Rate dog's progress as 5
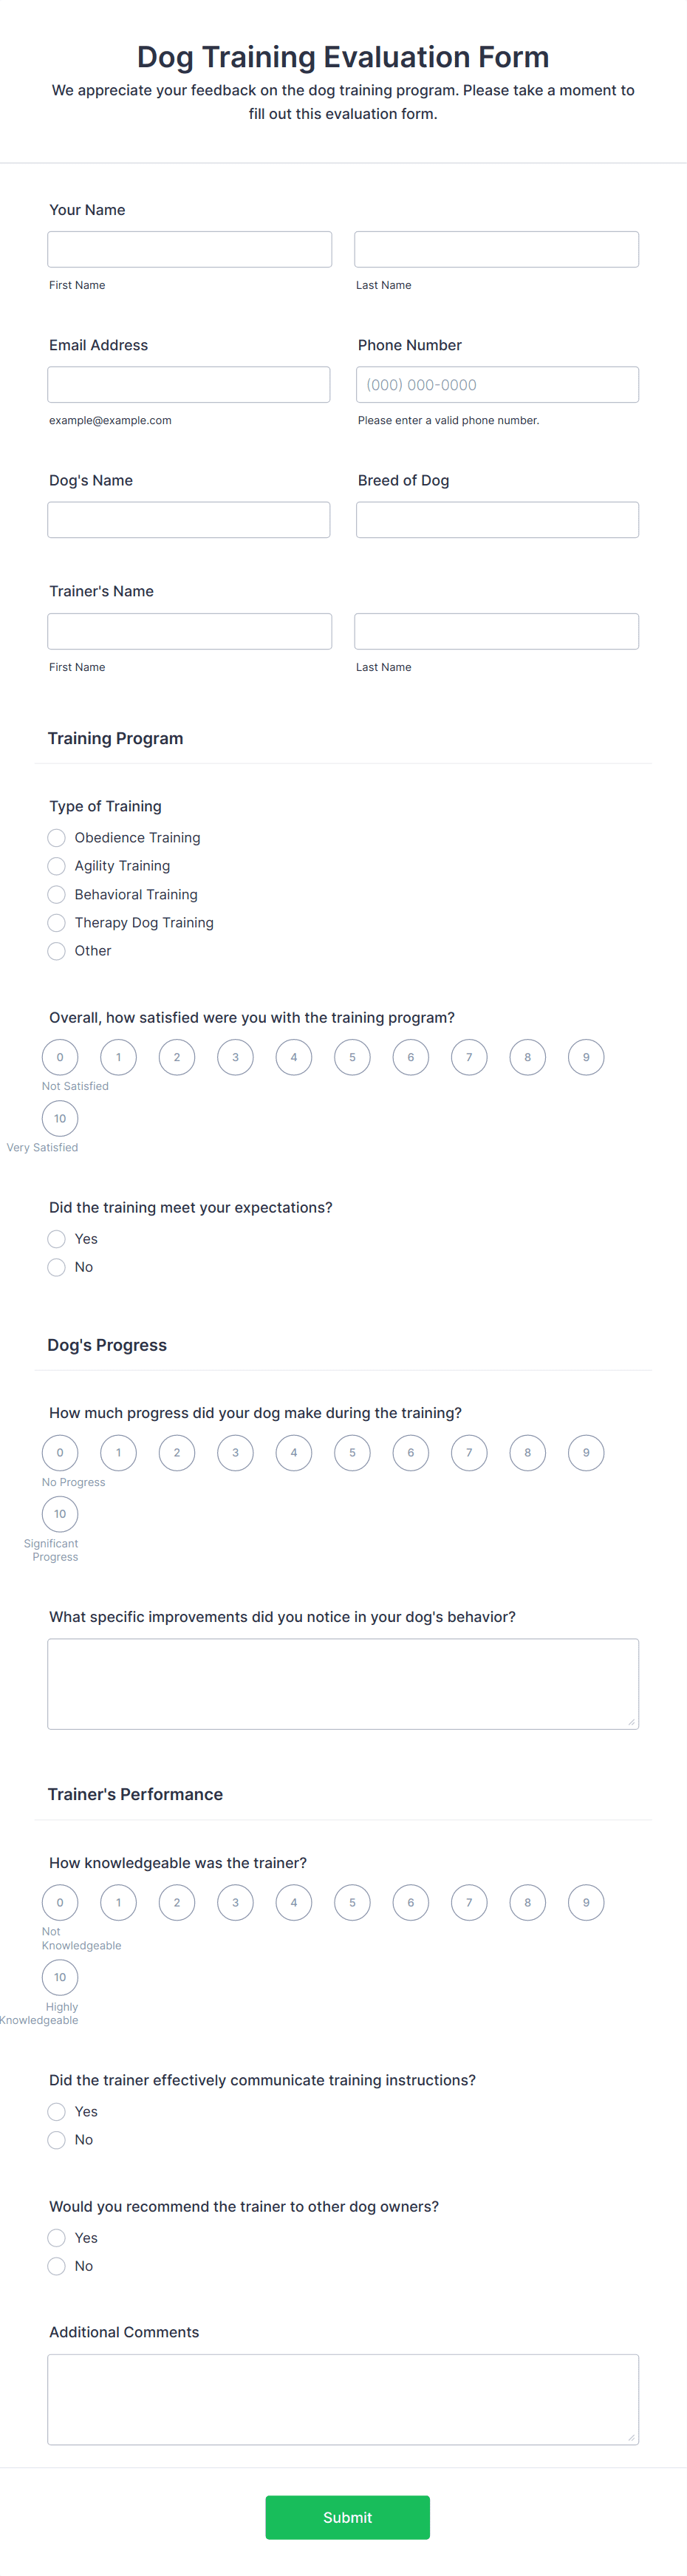Image resolution: width=687 pixels, height=2576 pixels. (352, 1452)
